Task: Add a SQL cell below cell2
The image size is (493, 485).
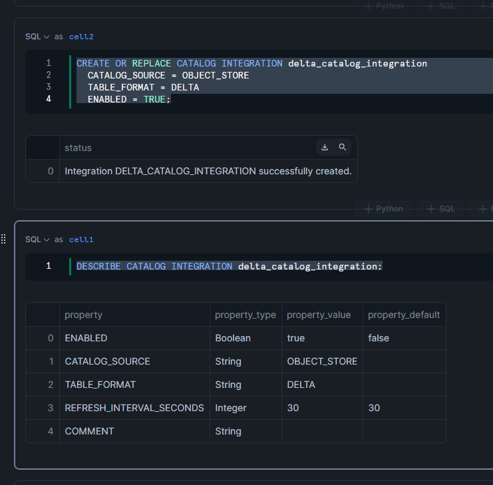Action: (440, 209)
